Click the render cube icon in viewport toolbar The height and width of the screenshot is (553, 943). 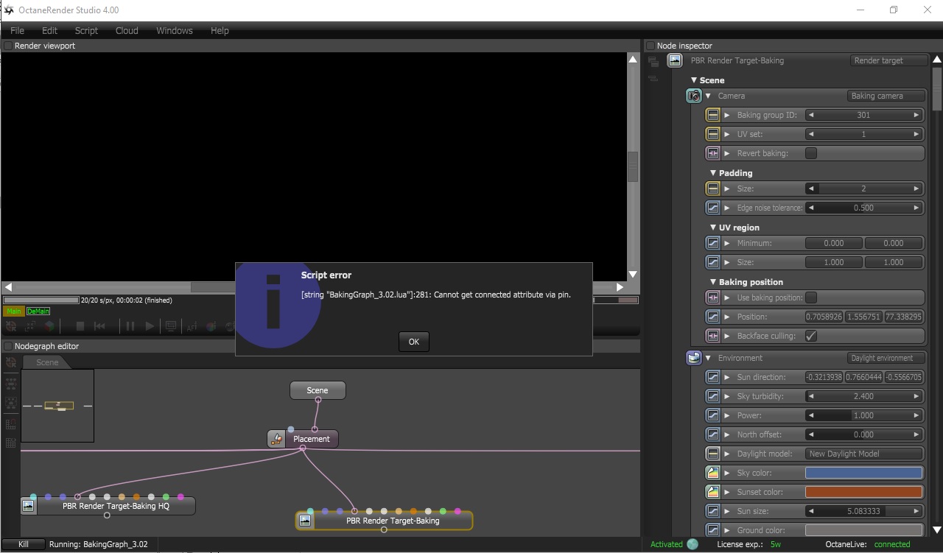pos(49,326)
